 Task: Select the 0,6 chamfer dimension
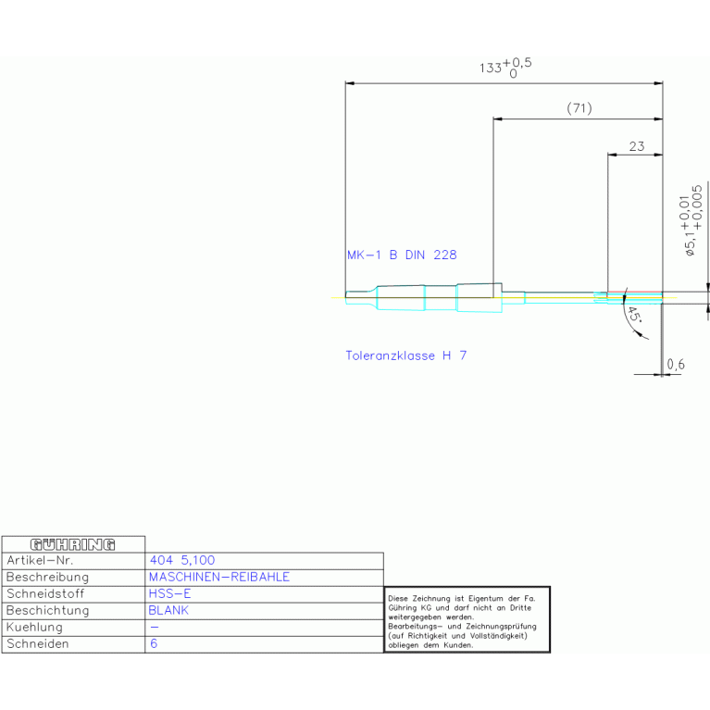point(676,366)
